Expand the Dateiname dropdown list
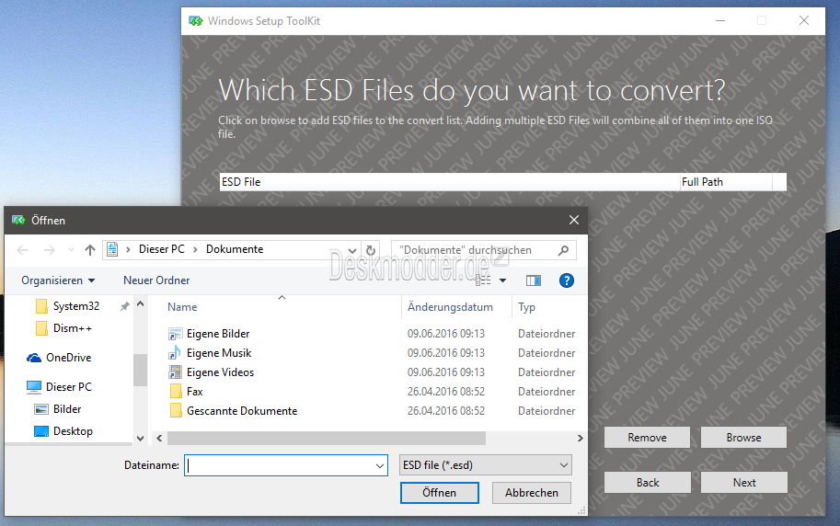 click(380, 465)
